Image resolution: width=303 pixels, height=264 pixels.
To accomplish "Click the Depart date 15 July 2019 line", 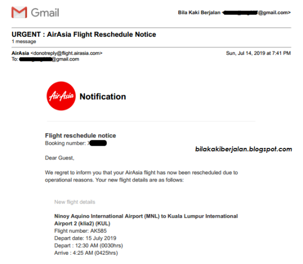I will (85, 238).
